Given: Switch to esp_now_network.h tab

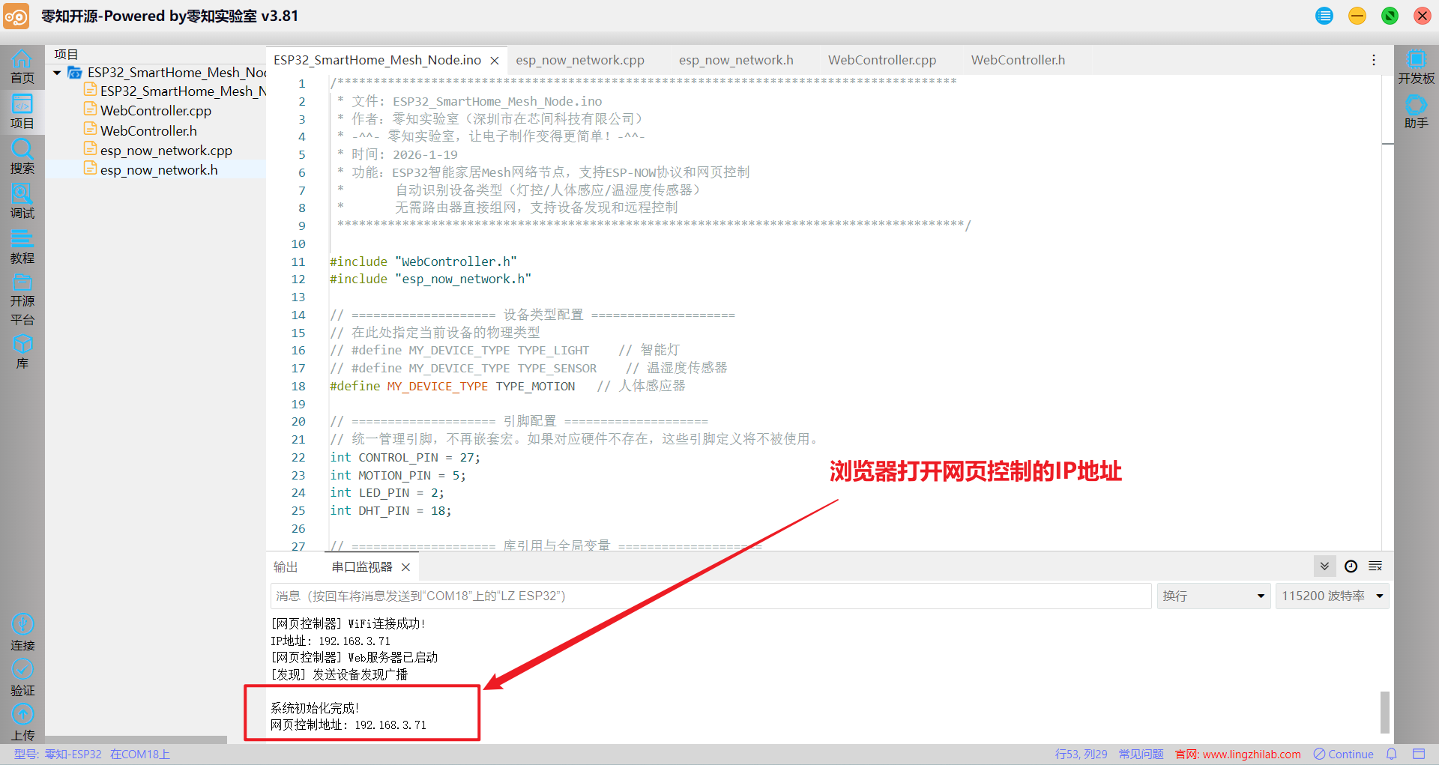Looking at the screenshot, I should (736, 60).
